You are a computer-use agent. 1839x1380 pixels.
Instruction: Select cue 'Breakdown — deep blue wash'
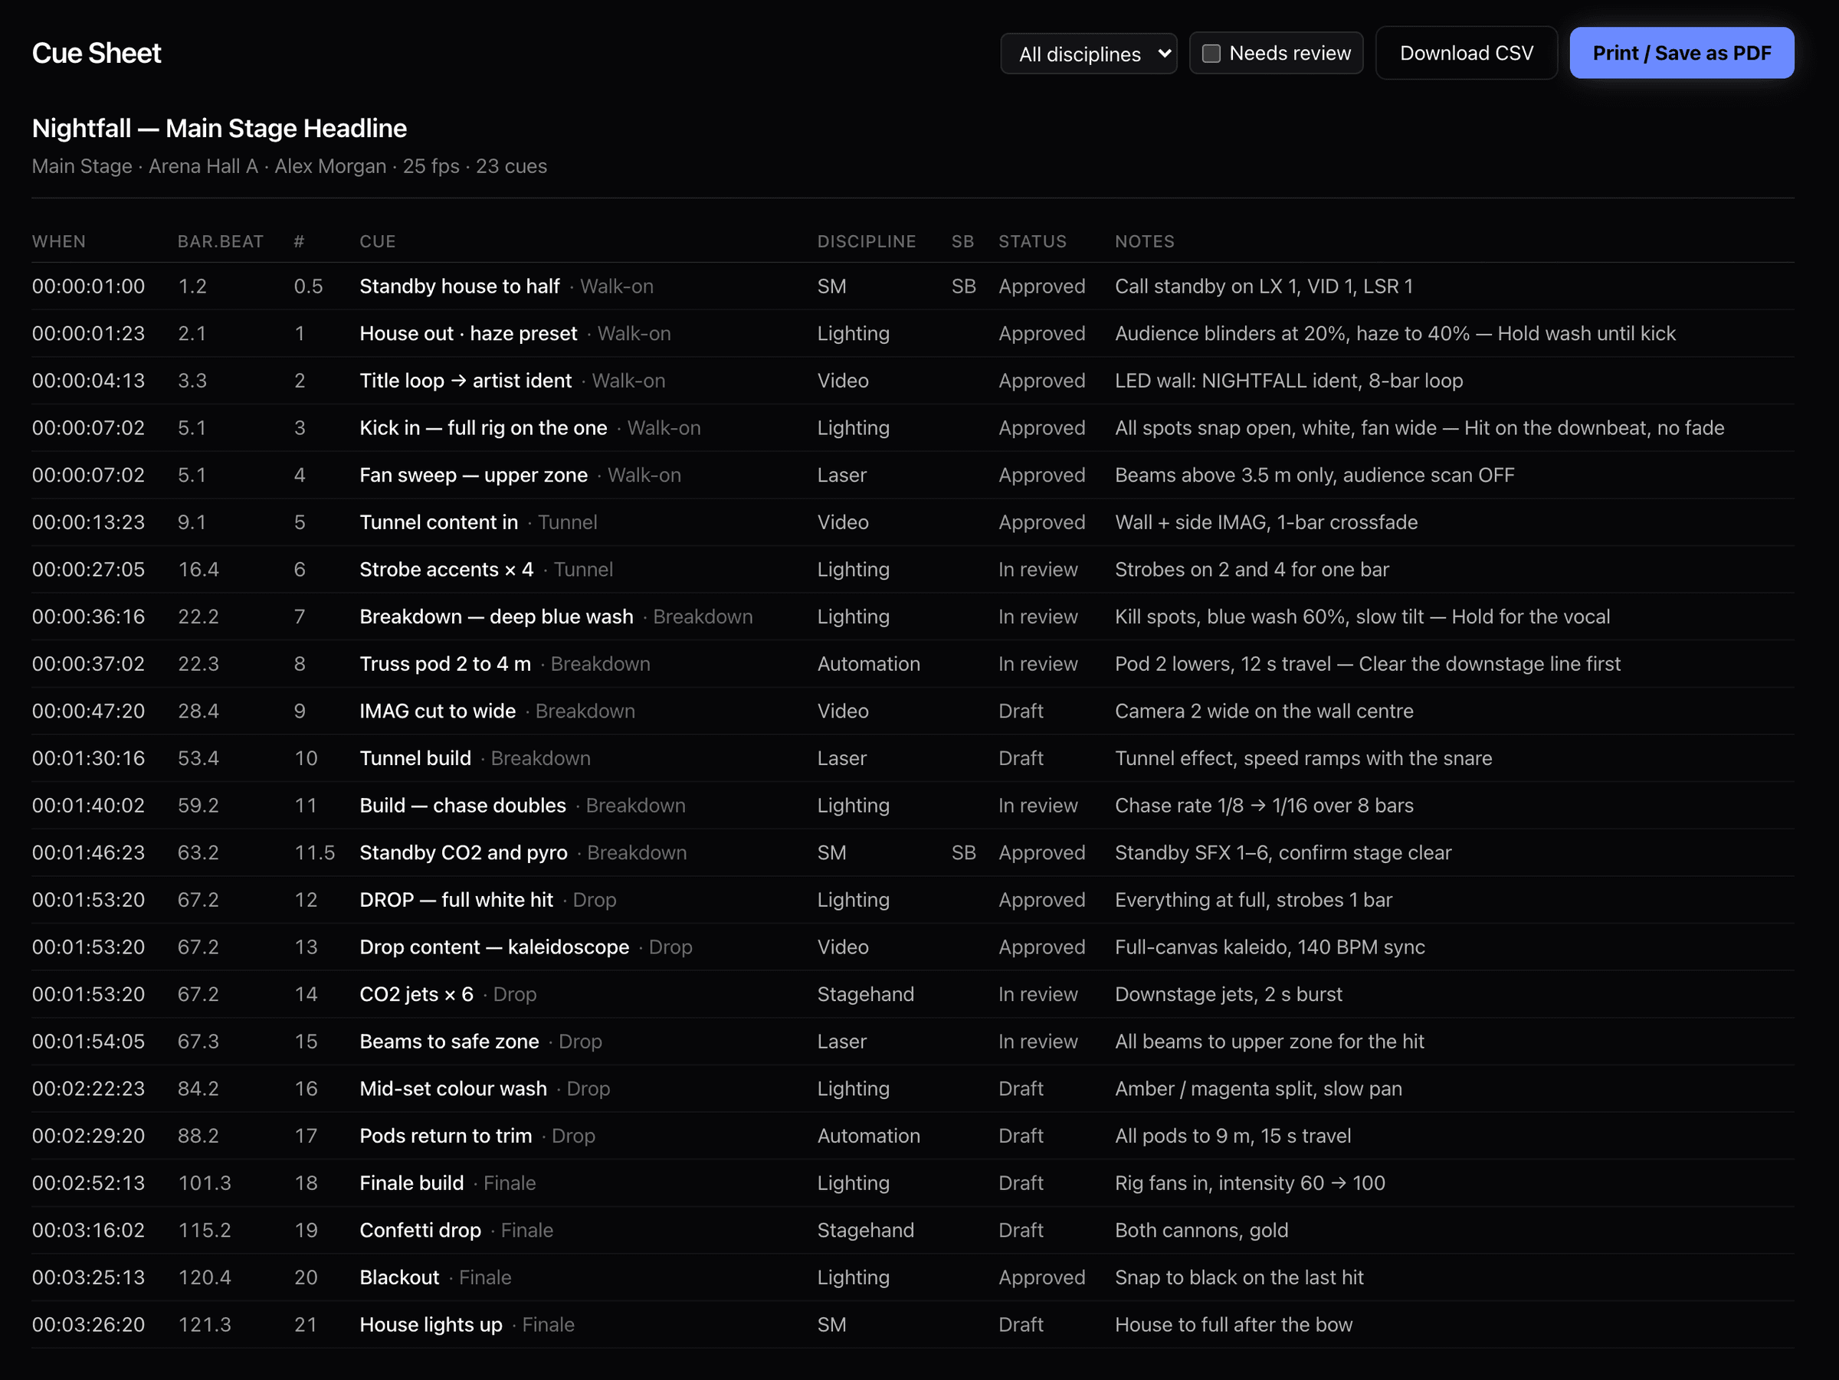click(497, 616)
